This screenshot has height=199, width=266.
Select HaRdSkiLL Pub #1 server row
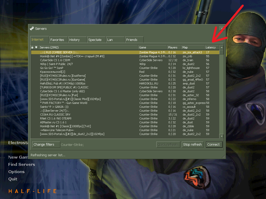point(125,83)
